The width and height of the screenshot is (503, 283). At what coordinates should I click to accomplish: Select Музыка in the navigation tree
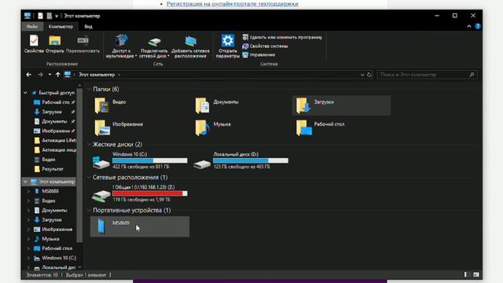click(x=47, y=239)
